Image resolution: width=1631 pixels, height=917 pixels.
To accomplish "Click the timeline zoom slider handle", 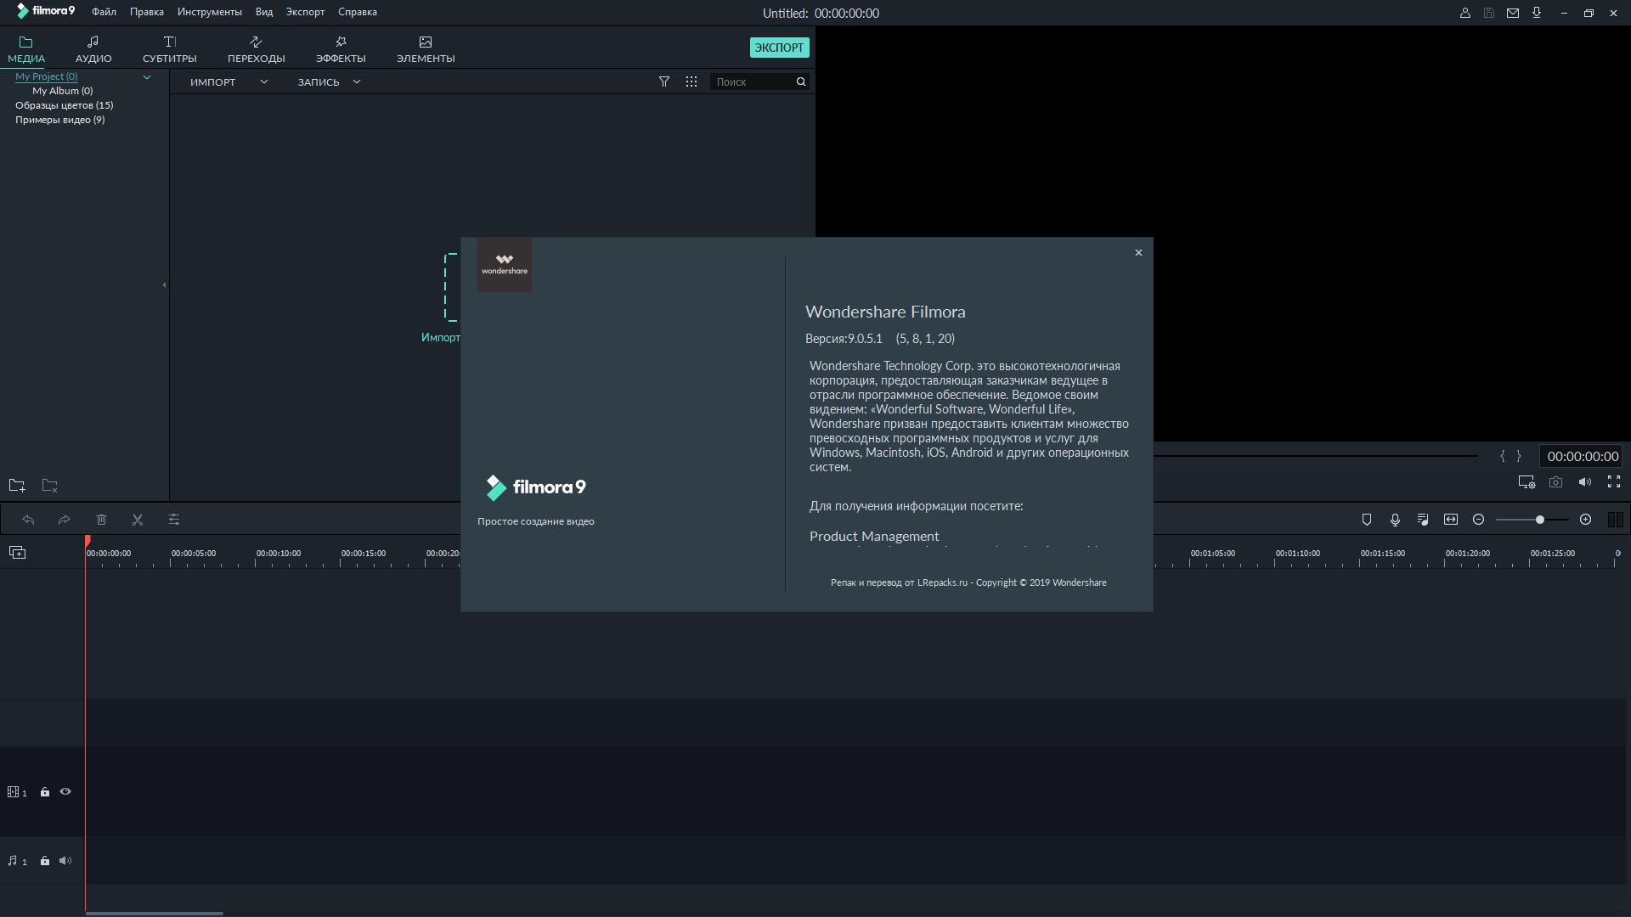I will pos(1539,520).
